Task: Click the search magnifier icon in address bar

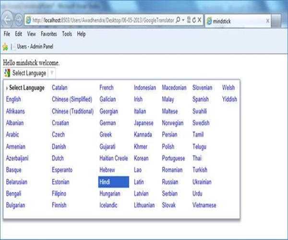Action: click(x=178, y=20)
